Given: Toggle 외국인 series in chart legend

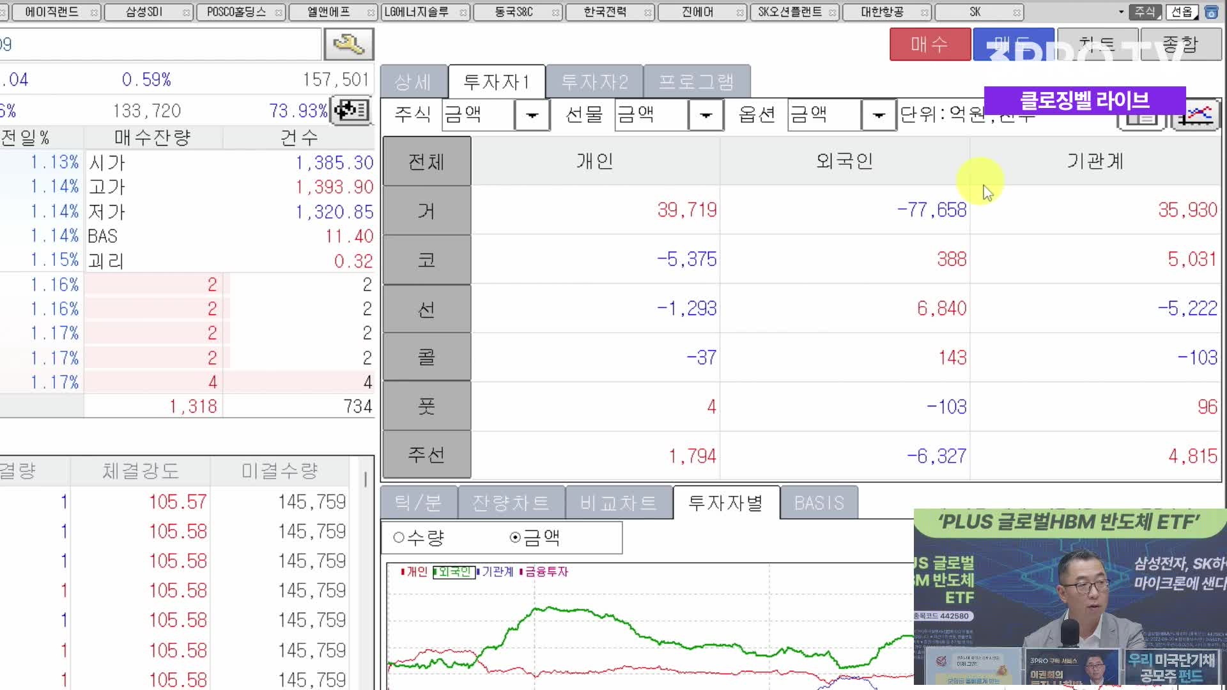Looking at the screenshot, I should [x=454, y=572].
